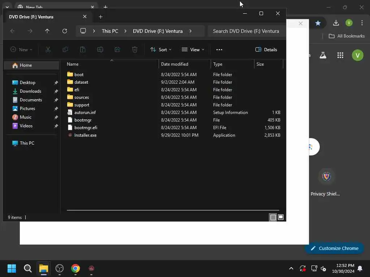Open All Bookmarks folder in Chrome
This screenshot has width=370, height=277.
(x=347, y=36)
